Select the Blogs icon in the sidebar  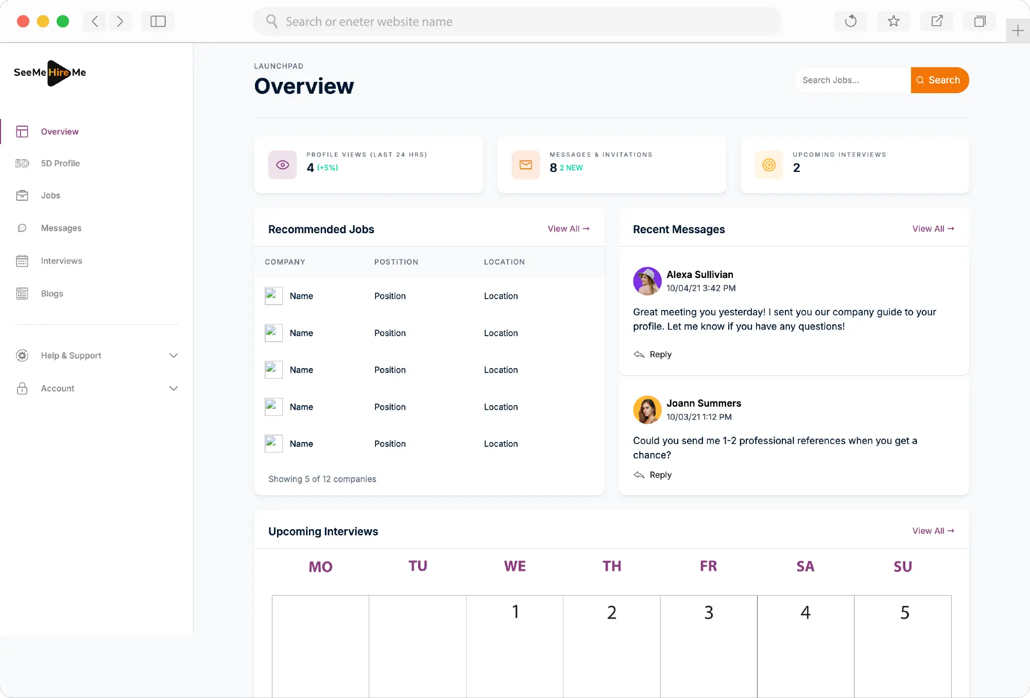(x=22, y=293)
